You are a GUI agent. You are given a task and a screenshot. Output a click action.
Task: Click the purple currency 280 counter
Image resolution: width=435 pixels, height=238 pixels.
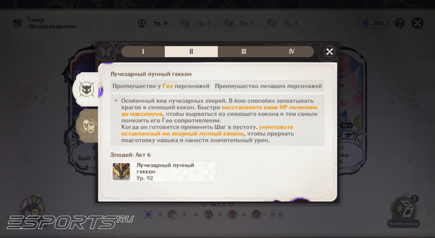[x=373, y=23]
